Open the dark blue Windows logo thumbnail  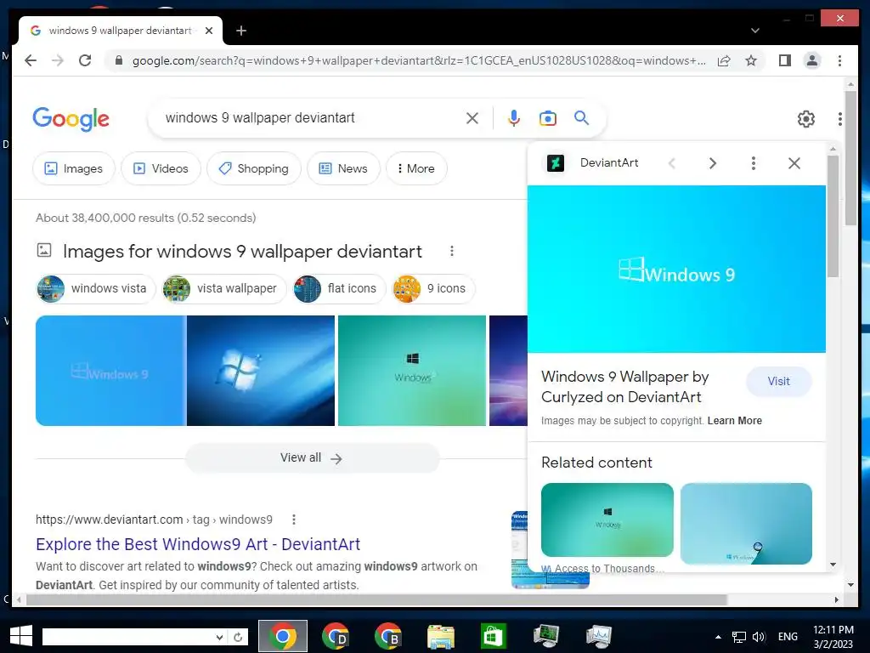[261, 371]
